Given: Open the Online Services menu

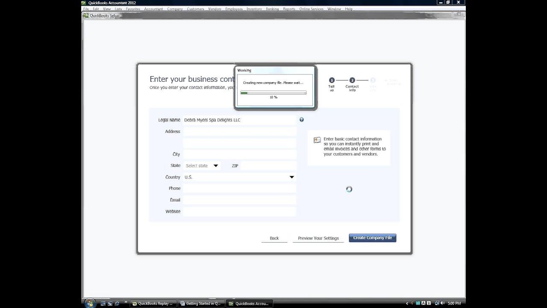Looking at the screenshot, I should click(x=311, y=9).
